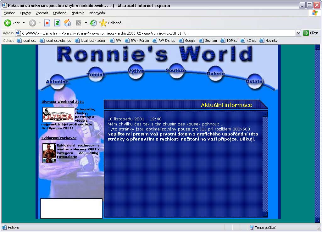Open the Olympia Weekend 2001 link

coord(63,102)
